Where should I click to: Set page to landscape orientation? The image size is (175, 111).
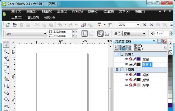point(92,34)
